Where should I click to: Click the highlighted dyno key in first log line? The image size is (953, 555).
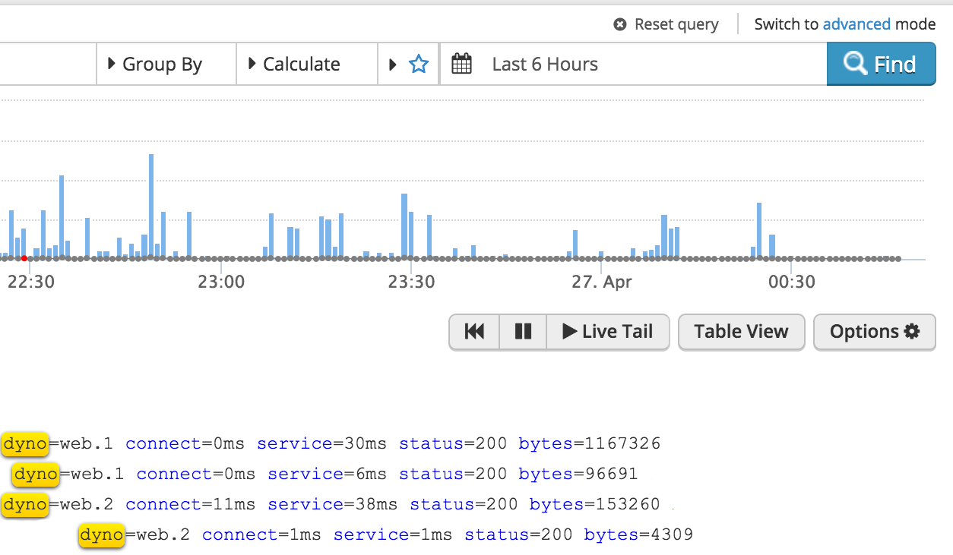pos(25,443)
